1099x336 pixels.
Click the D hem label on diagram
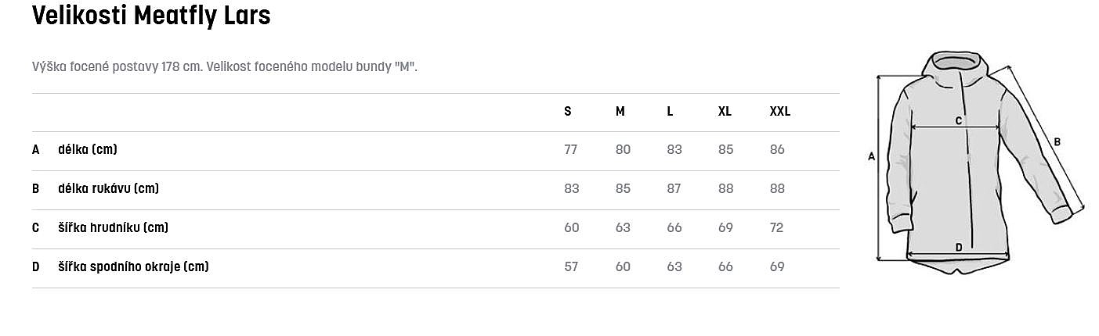(x=959, y=248)
